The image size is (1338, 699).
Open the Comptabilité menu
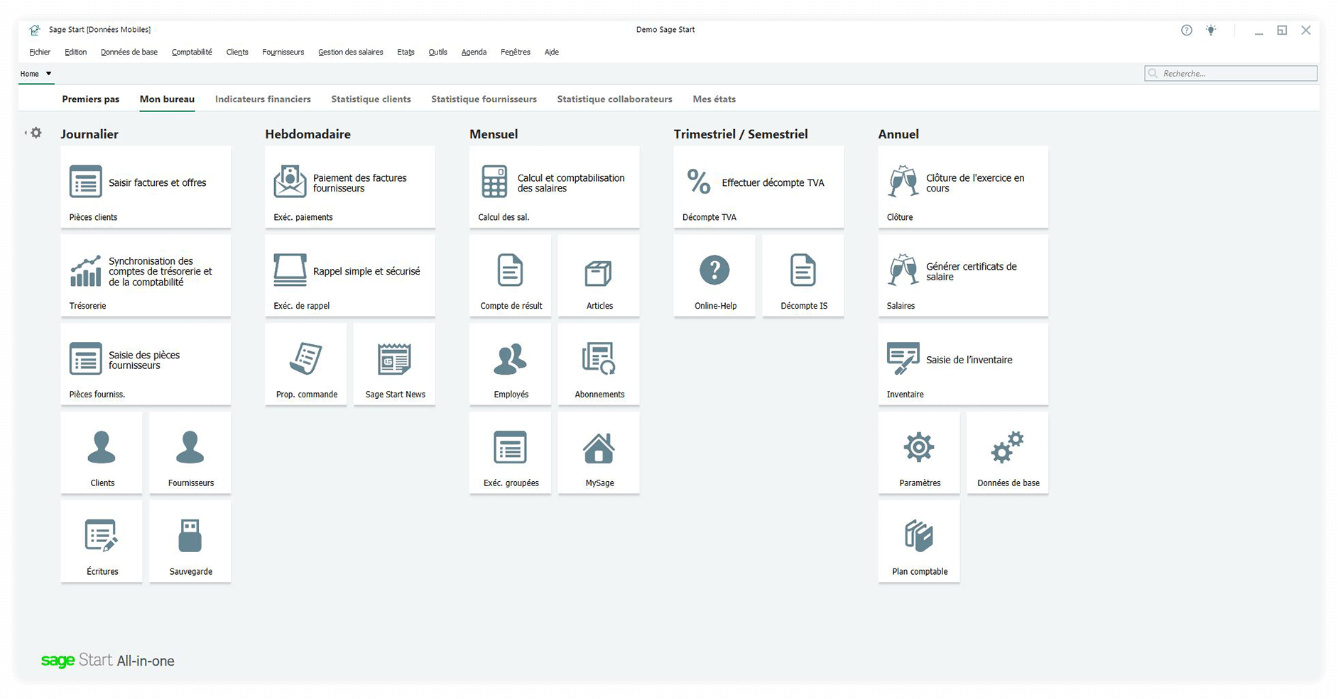[192, 52]
